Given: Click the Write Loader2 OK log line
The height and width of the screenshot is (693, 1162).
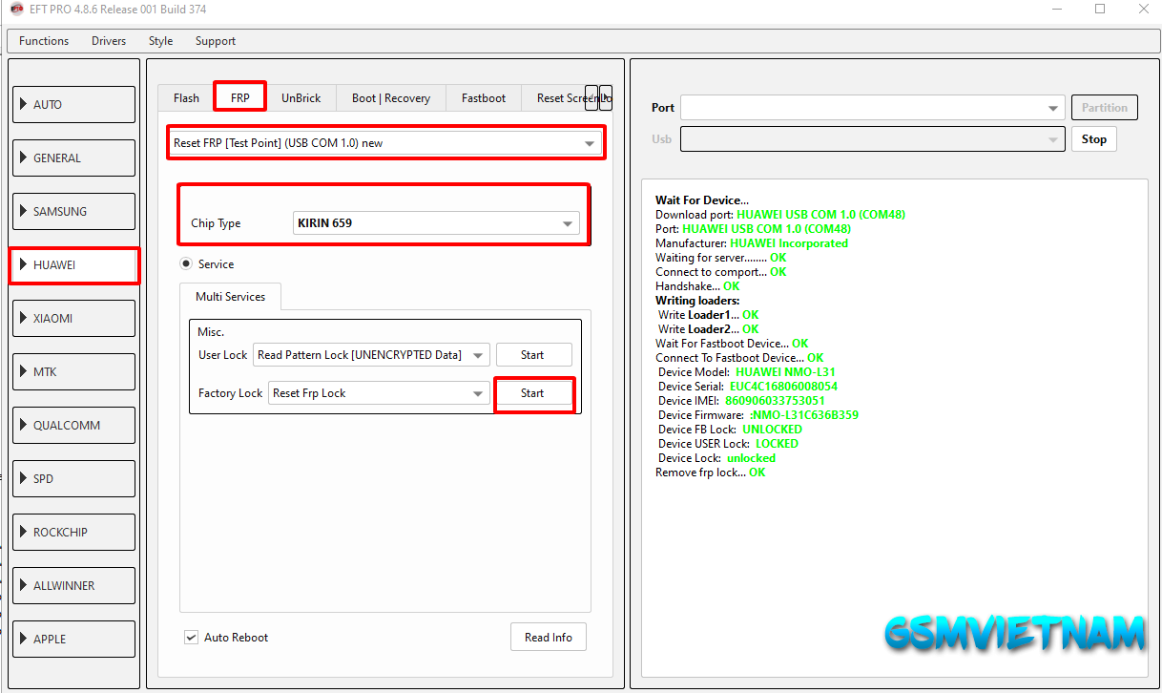Looking at the screenshot, I should pyautogui.click(x=708, y=329).
